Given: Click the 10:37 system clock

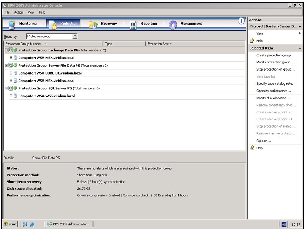Looking at the screenshot, I should click(x=296, y=224).
